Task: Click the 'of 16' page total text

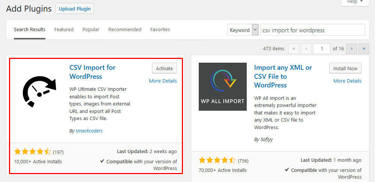Action: (338, 49)
